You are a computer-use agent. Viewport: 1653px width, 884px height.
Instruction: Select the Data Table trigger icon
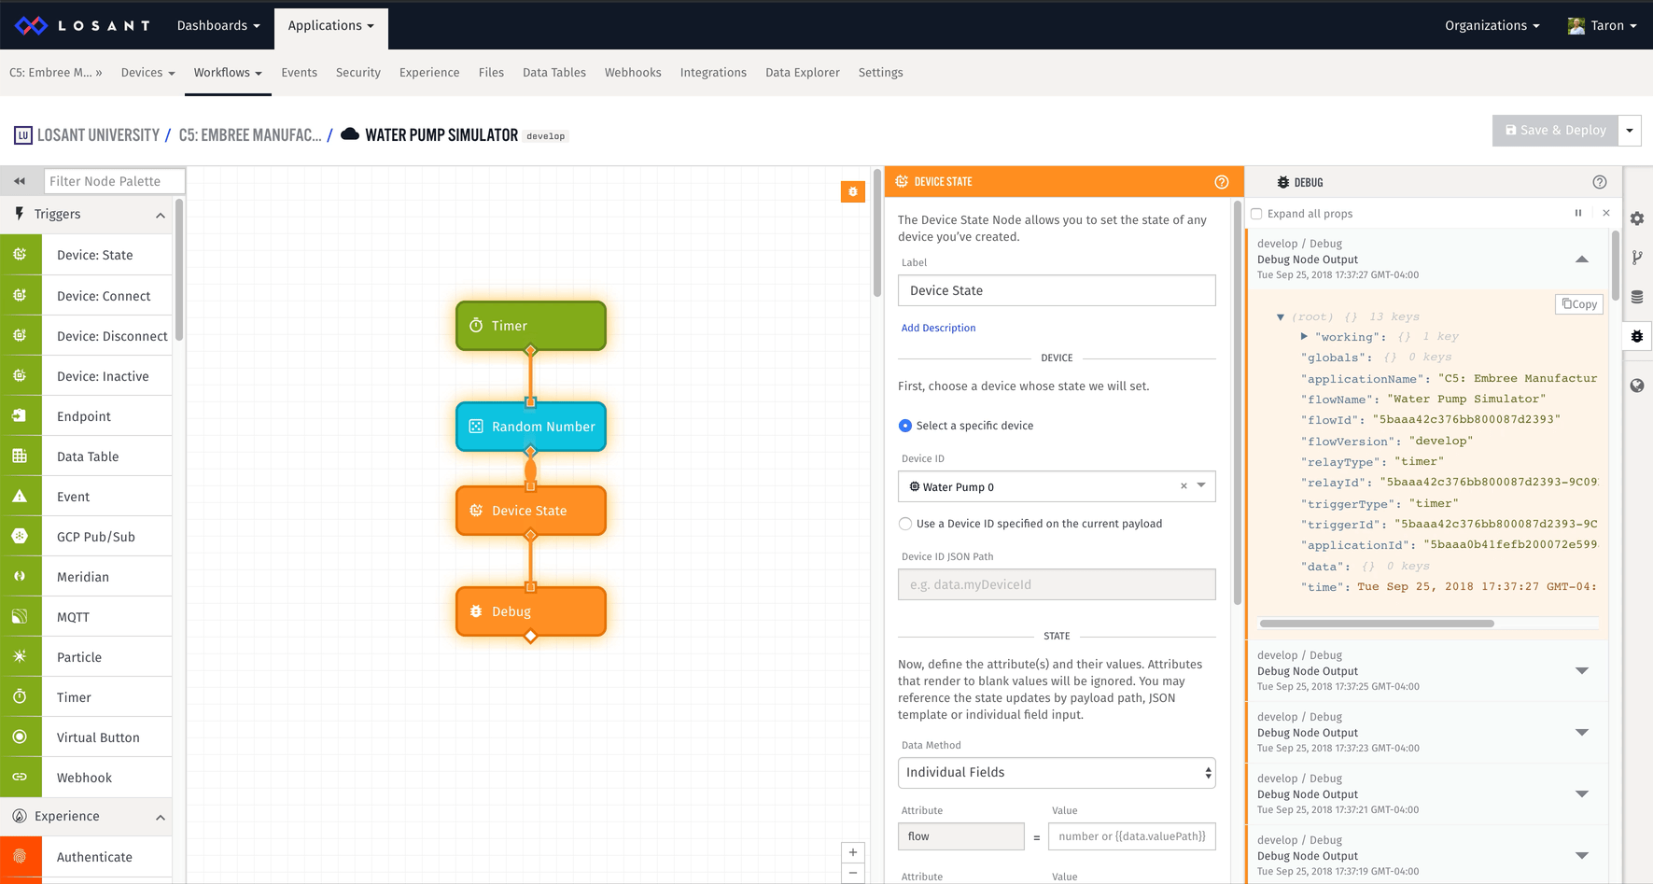tap(20, 456)
